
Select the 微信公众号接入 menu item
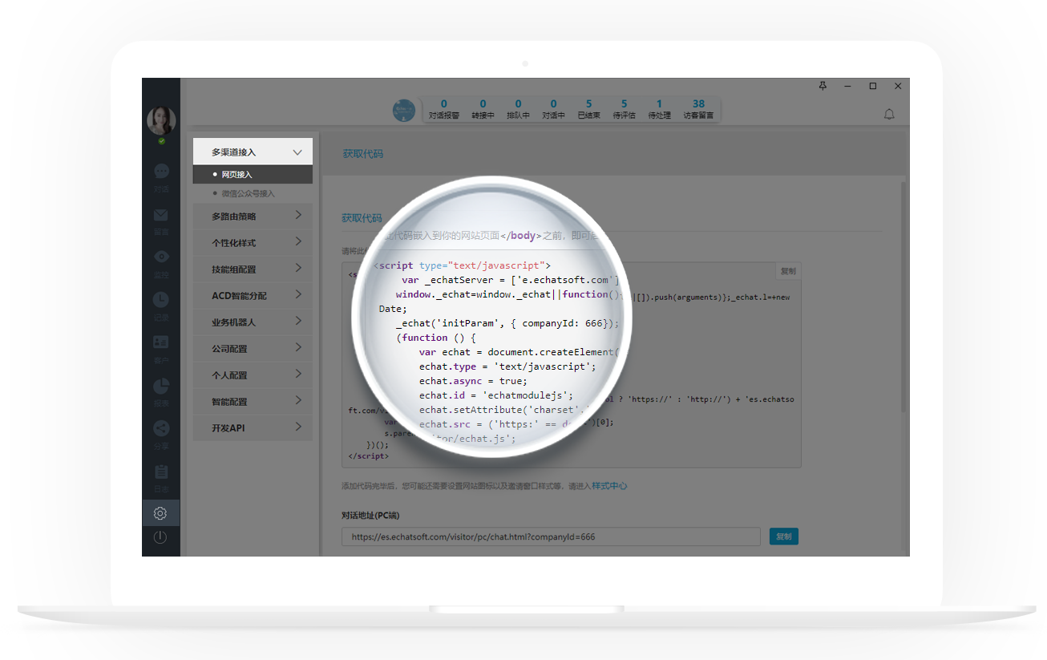click(253, 193)
